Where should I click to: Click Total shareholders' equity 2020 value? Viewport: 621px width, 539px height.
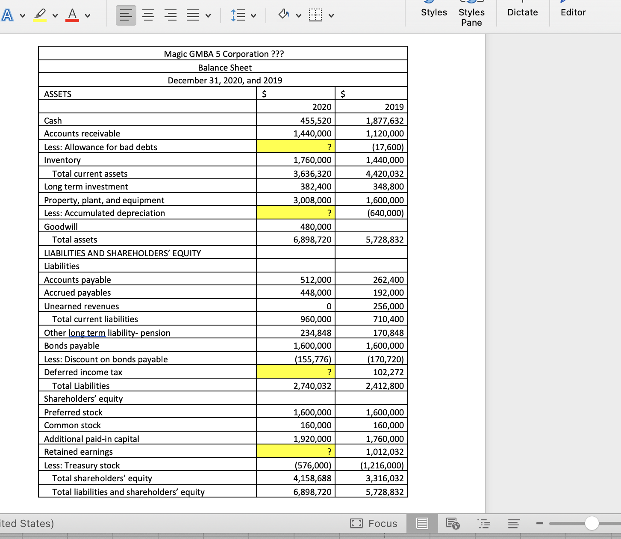[x=312, y=478]
